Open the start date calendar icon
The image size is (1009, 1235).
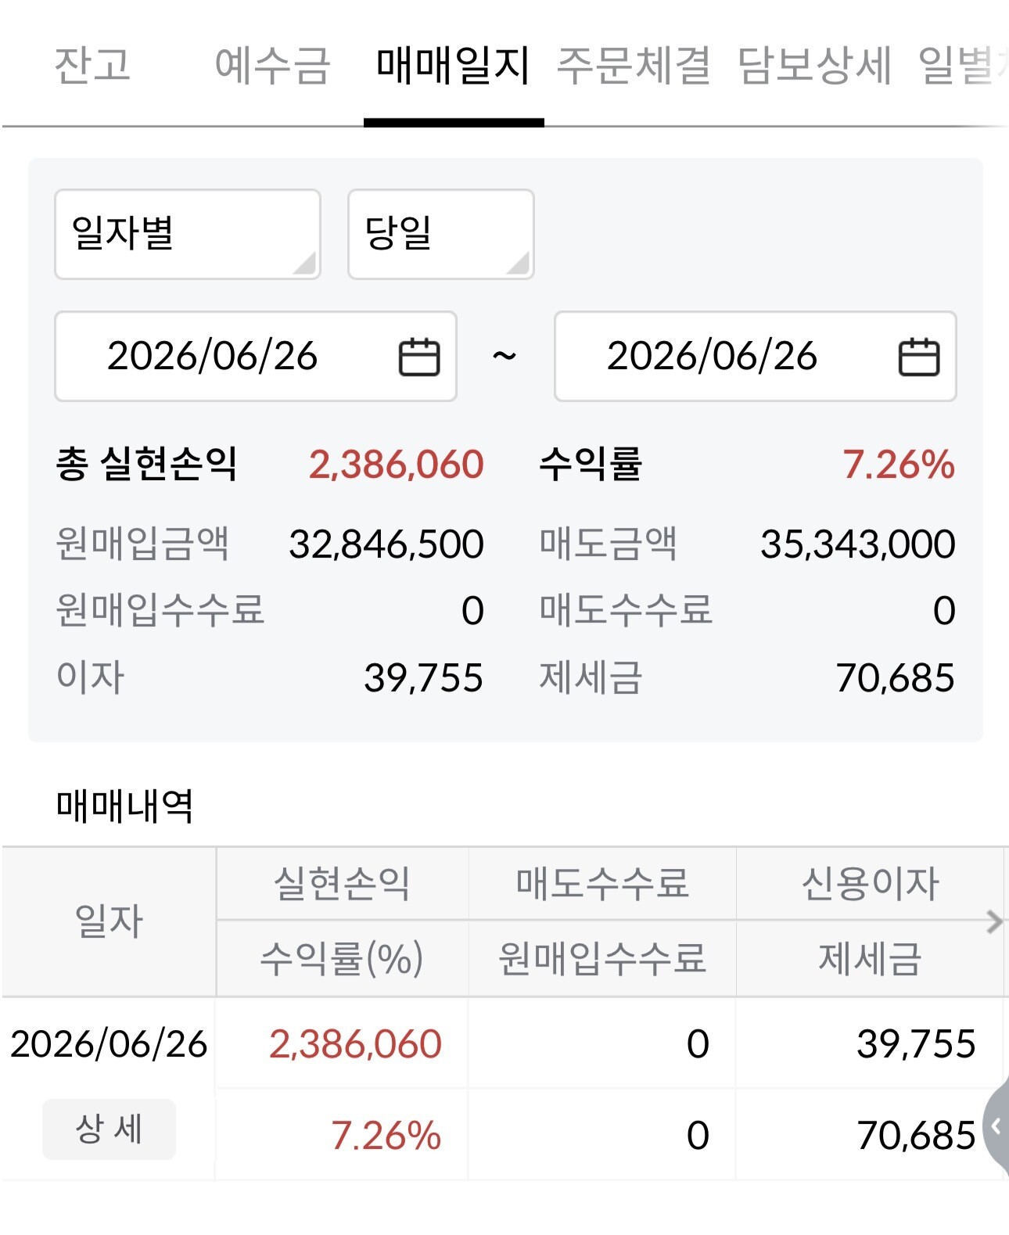click(x=419, y=357)
